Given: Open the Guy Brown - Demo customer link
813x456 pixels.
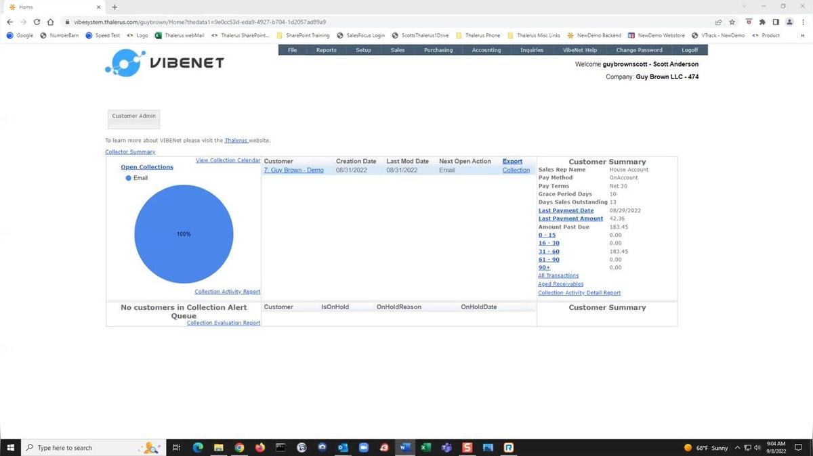Looking at the screenshot, I should pyautogui.click(x=293, y=170).
